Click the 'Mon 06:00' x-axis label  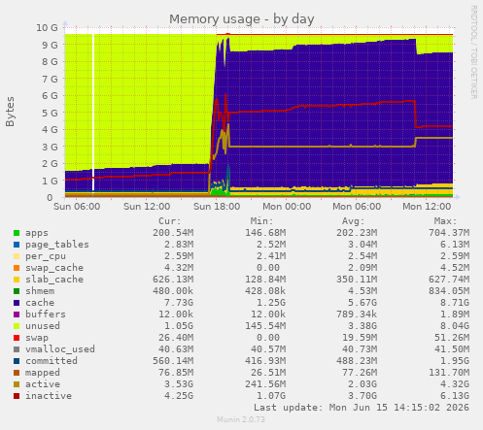[x=357, y=207]
